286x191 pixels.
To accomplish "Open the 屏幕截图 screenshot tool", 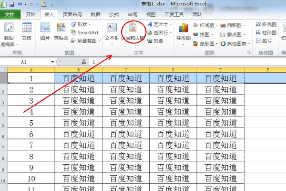I will (85, 41).
